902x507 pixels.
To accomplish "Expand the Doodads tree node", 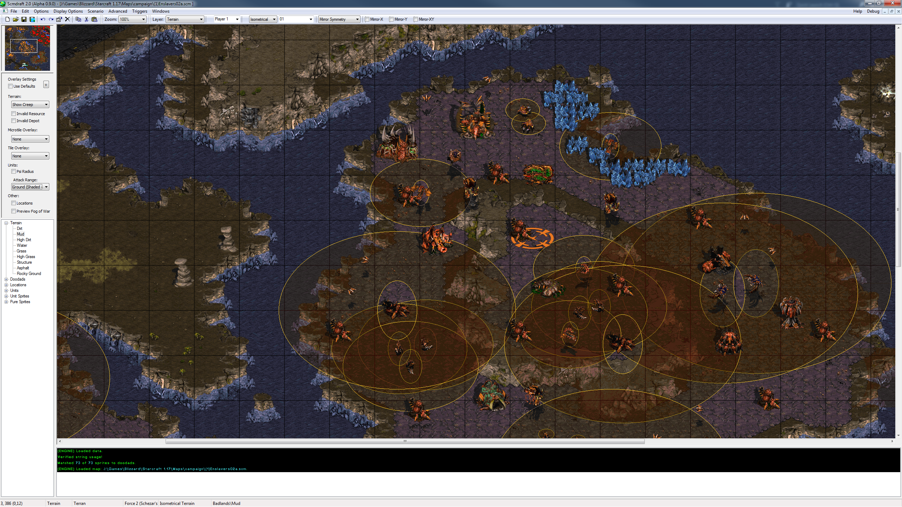I will (6, 279).
